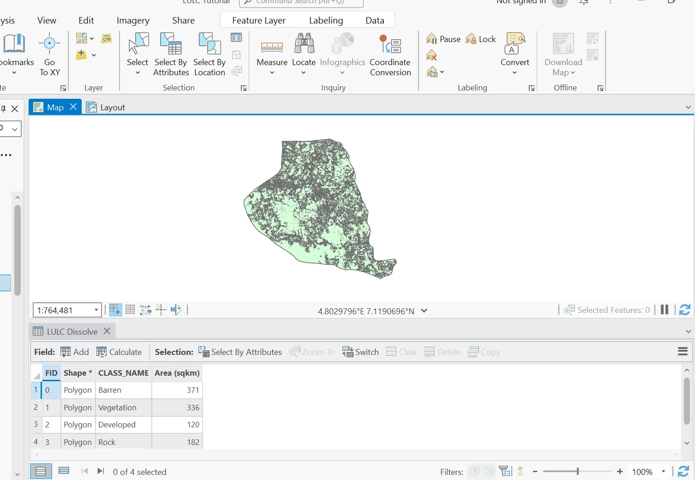This screenshot has width=695, height=480.
Task: Open the map scale dropdown
Action: click(x=96, y=310)
